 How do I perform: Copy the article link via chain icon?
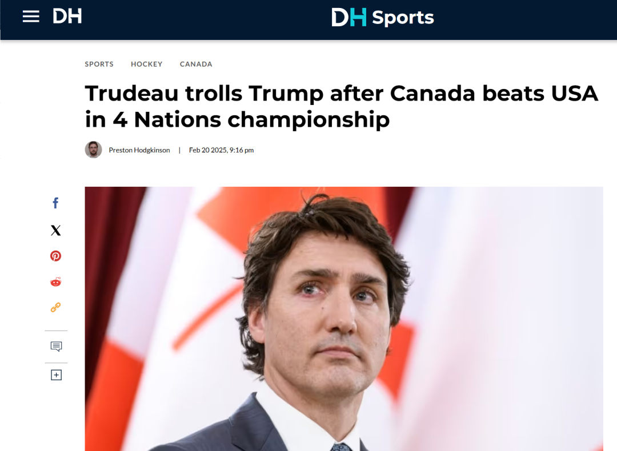55,308
